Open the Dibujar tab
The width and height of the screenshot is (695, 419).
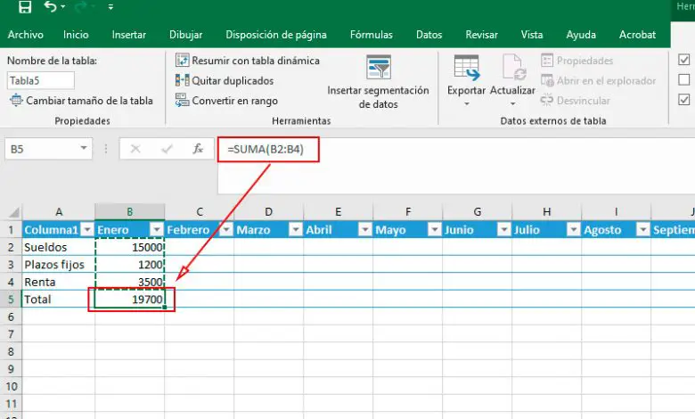point(185,35)
